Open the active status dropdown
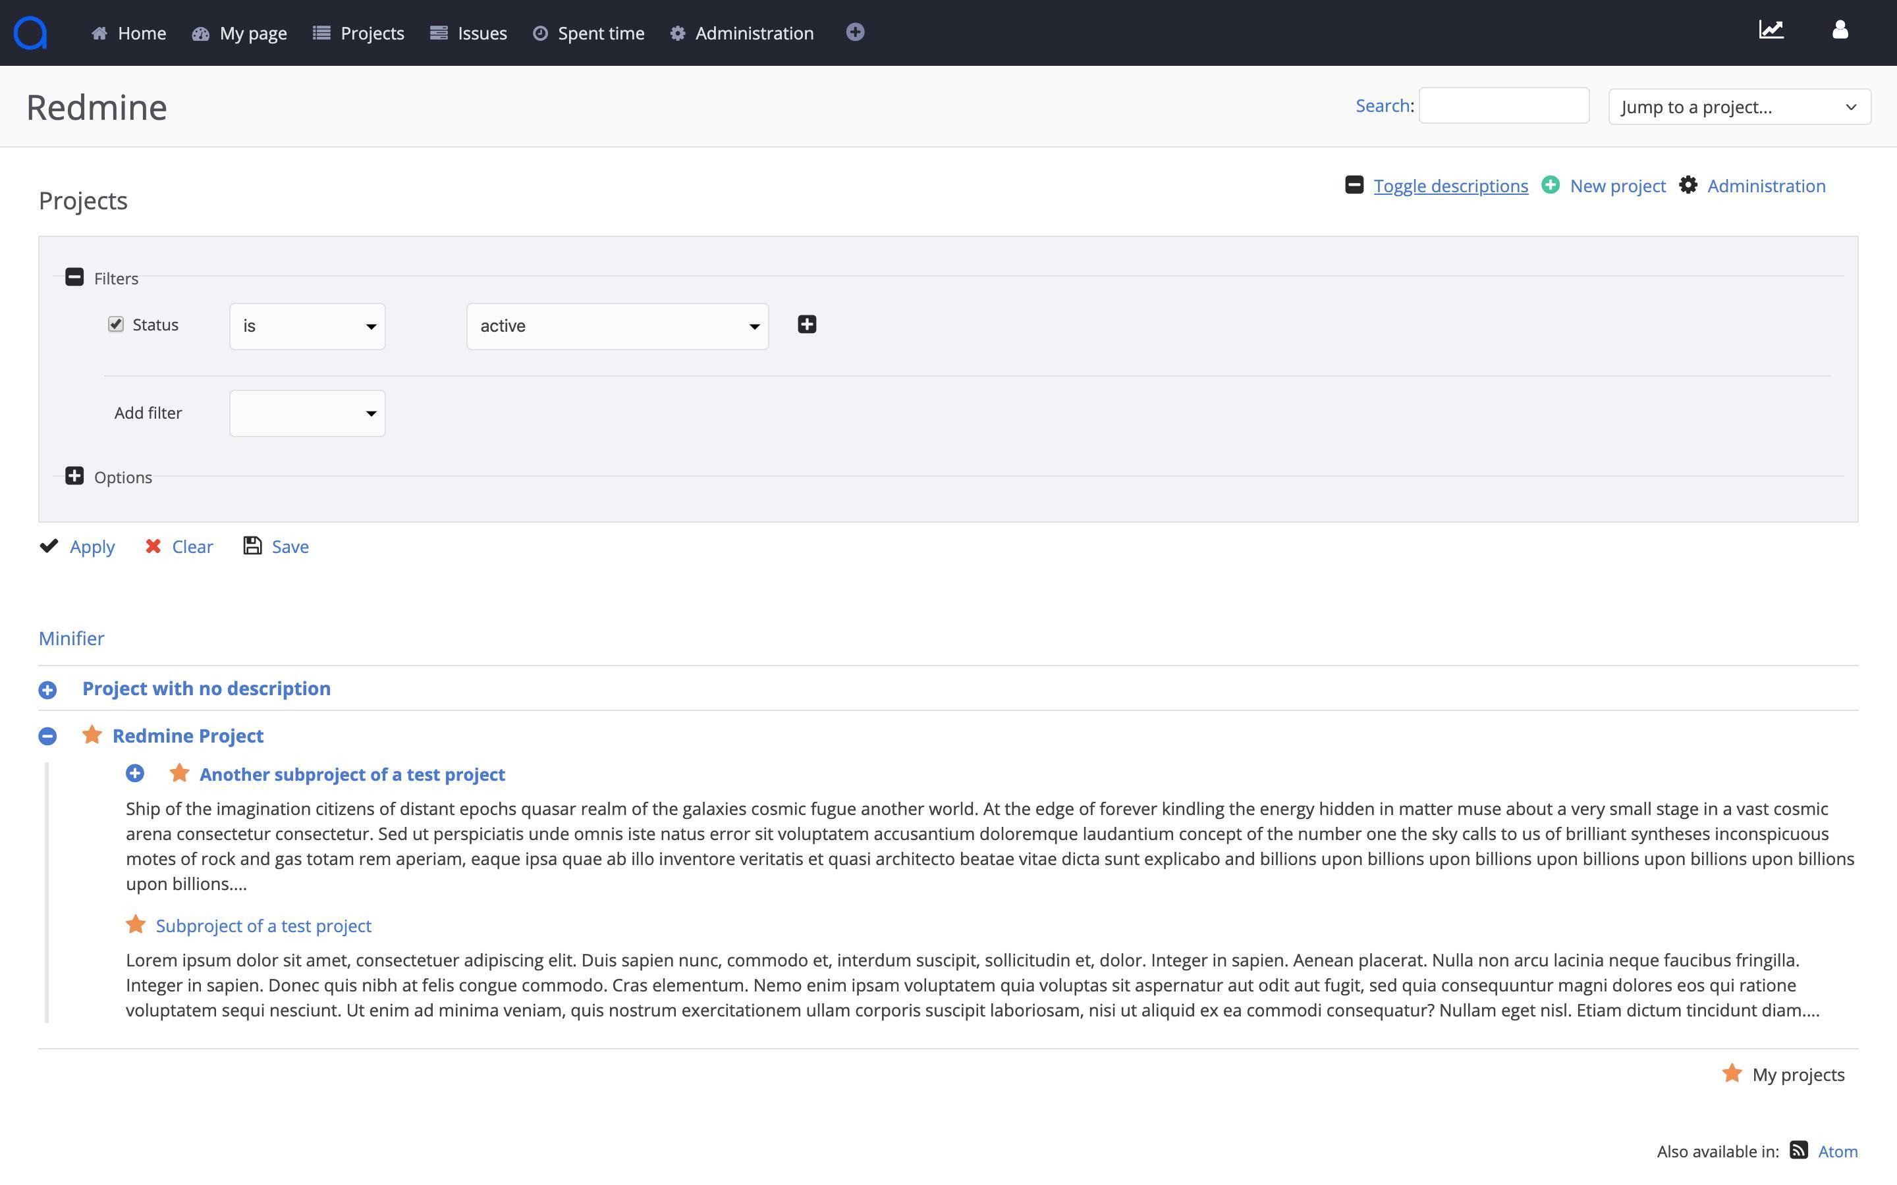The height and width of the screenshot is (1185, 1897). click(617, 325)
